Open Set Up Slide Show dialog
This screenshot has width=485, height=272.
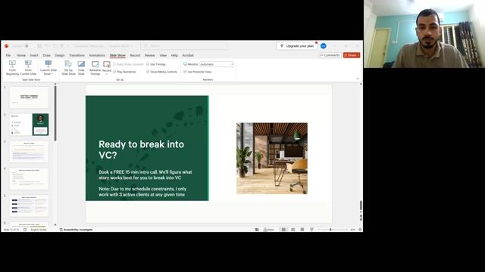click(x=68, y=68)
